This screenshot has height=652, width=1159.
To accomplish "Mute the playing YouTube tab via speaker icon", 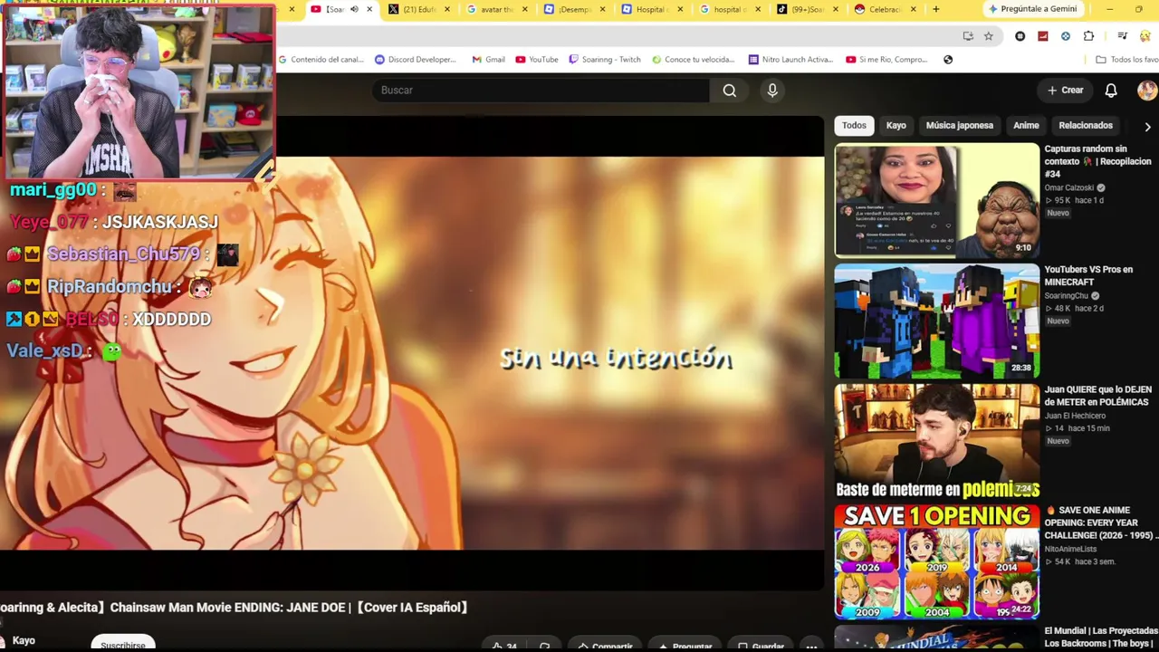I will pos(354,9).
